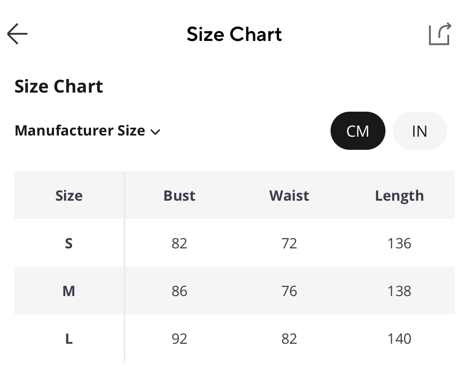This screenshot has width=469, height=366.
Task: Click the highlighted CM pill control
Action: (358, 131)
